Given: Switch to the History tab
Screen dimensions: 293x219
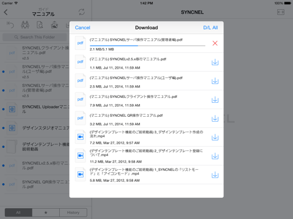Looking at the screenshot, I should pos(73,212).
